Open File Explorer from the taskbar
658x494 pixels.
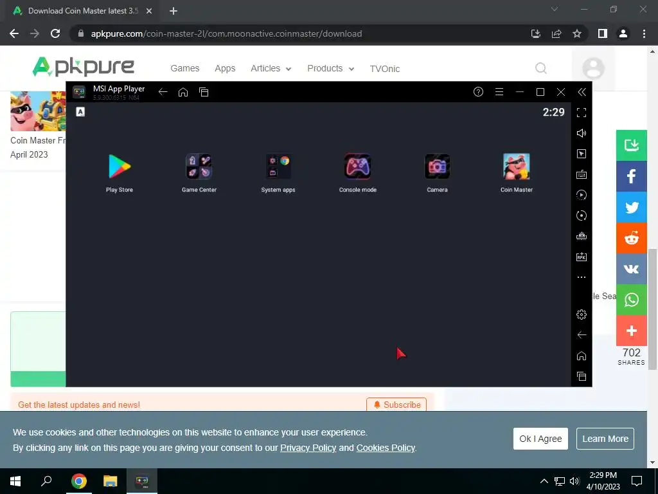pos(111,481)
